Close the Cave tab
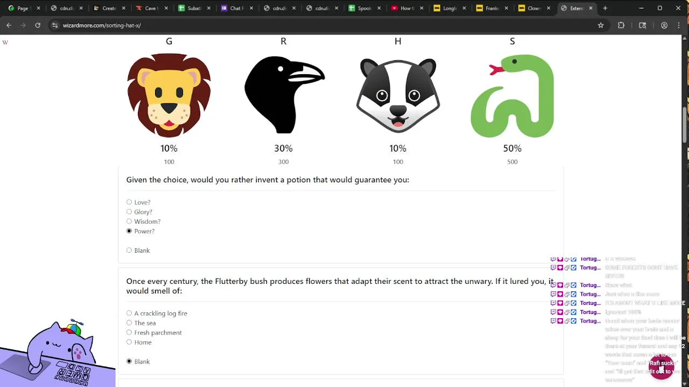 [166, 8]
